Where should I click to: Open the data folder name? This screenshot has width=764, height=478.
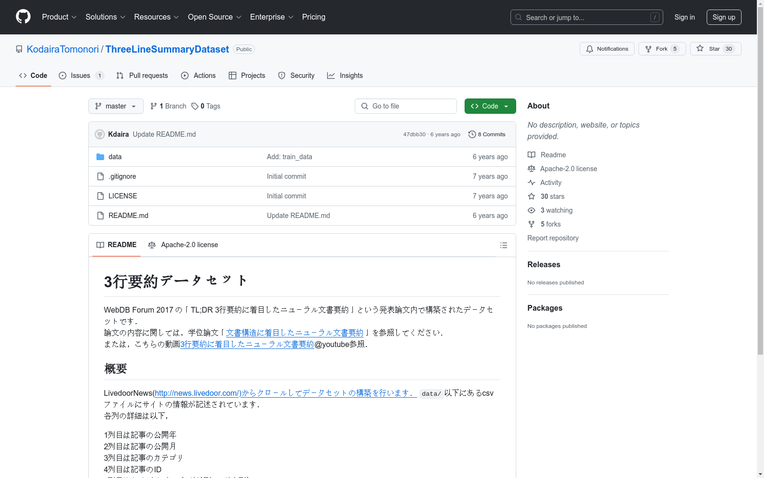point(115,157)
